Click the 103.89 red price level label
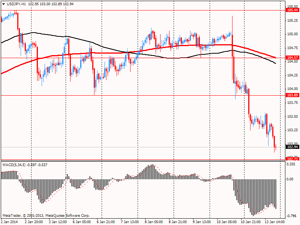 [292, 95]
